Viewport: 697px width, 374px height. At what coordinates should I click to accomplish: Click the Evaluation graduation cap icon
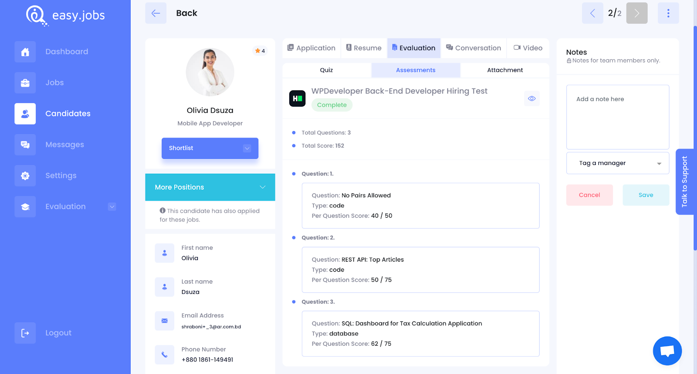point(25,206)
